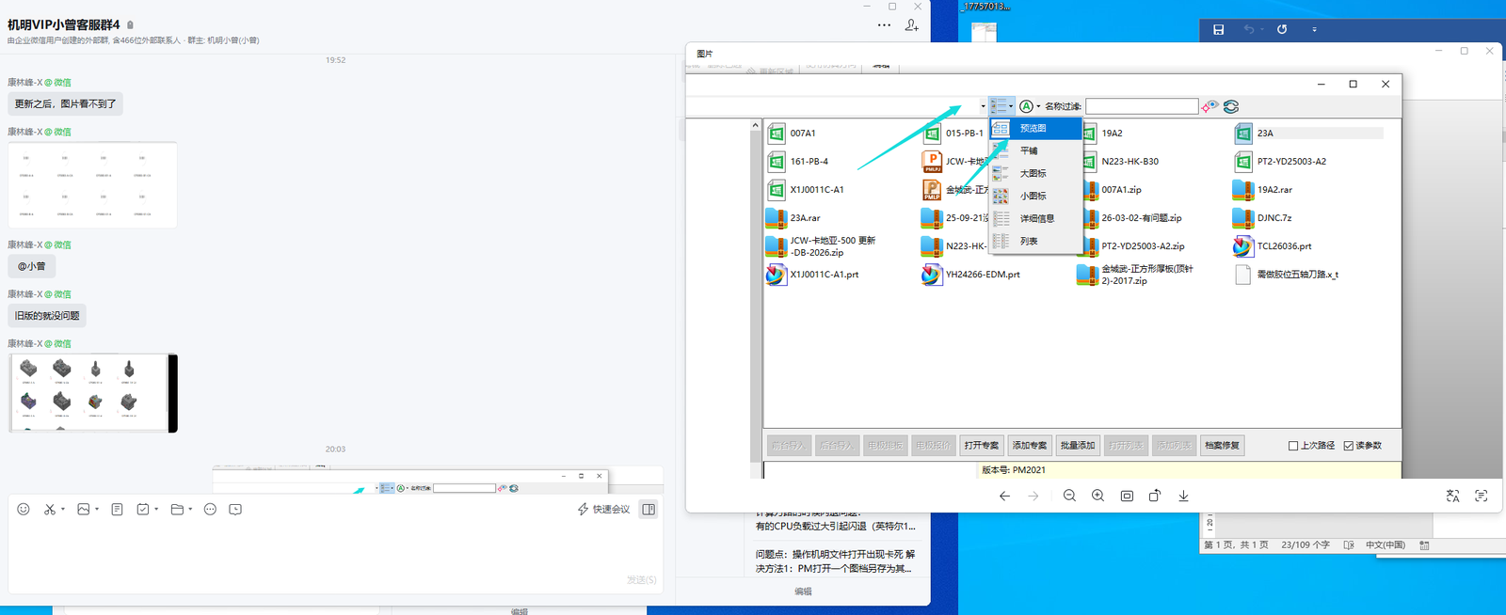Select 小图标 view option
The image size is (1506, 615).
point(1034,196)
